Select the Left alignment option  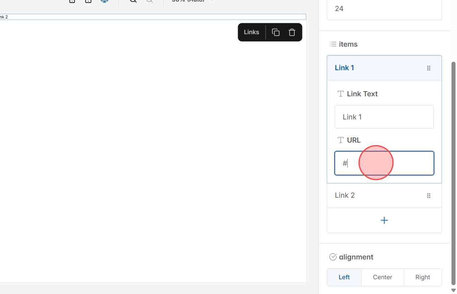[344, 277]
